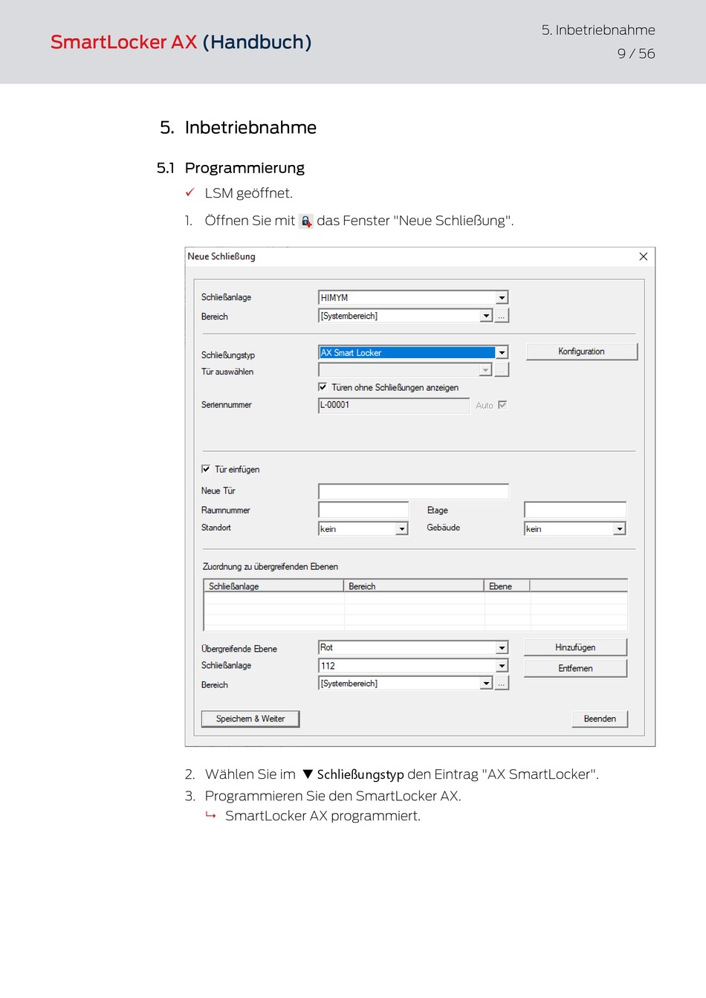The image size is (706, 998).
Task: Expand the 'Übergreifende Ebene' dropdown showing Rot
Action: click(502, 647)
